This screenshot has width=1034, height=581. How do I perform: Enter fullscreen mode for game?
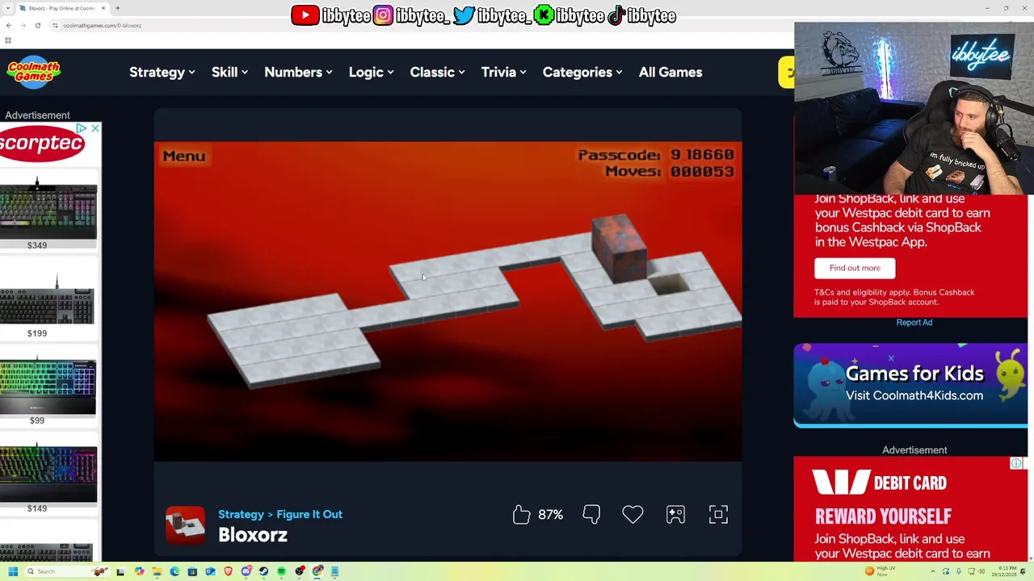coord(718,514)
